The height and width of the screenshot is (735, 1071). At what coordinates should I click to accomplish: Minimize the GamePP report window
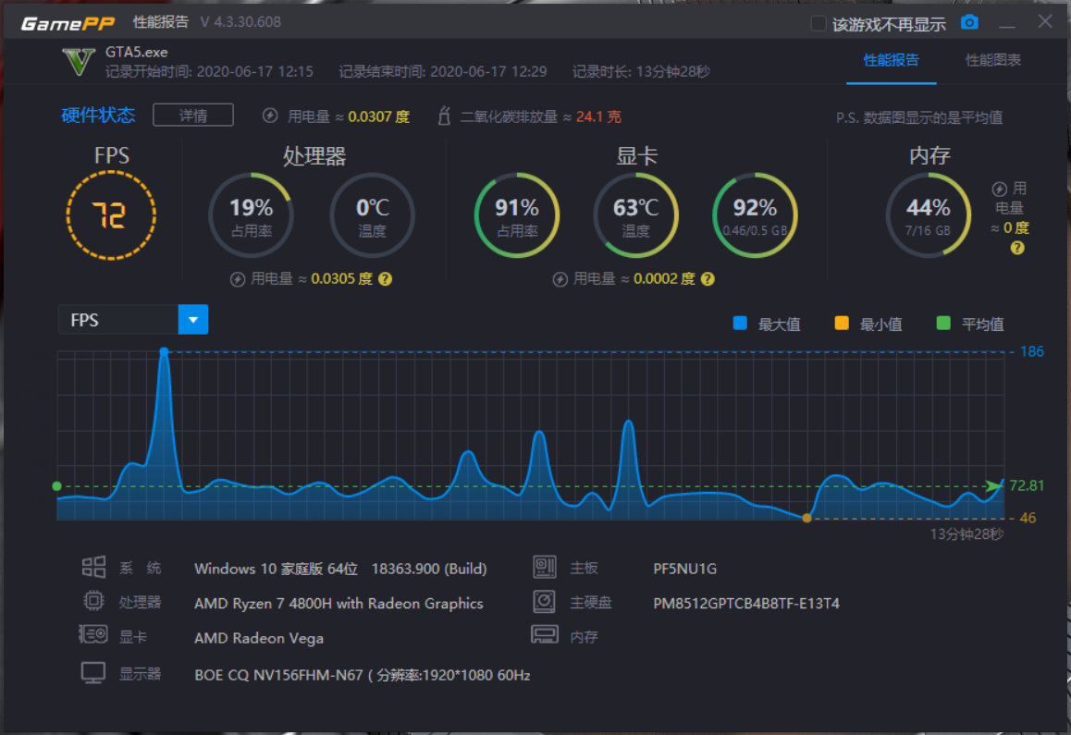1007,24
